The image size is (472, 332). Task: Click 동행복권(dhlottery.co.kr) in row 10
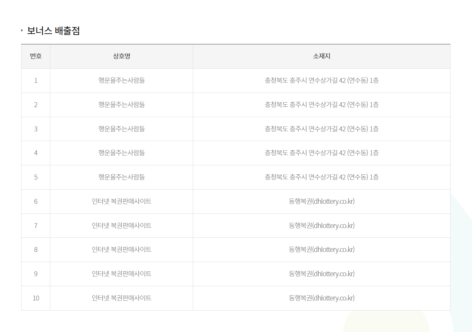coord(322,298)
